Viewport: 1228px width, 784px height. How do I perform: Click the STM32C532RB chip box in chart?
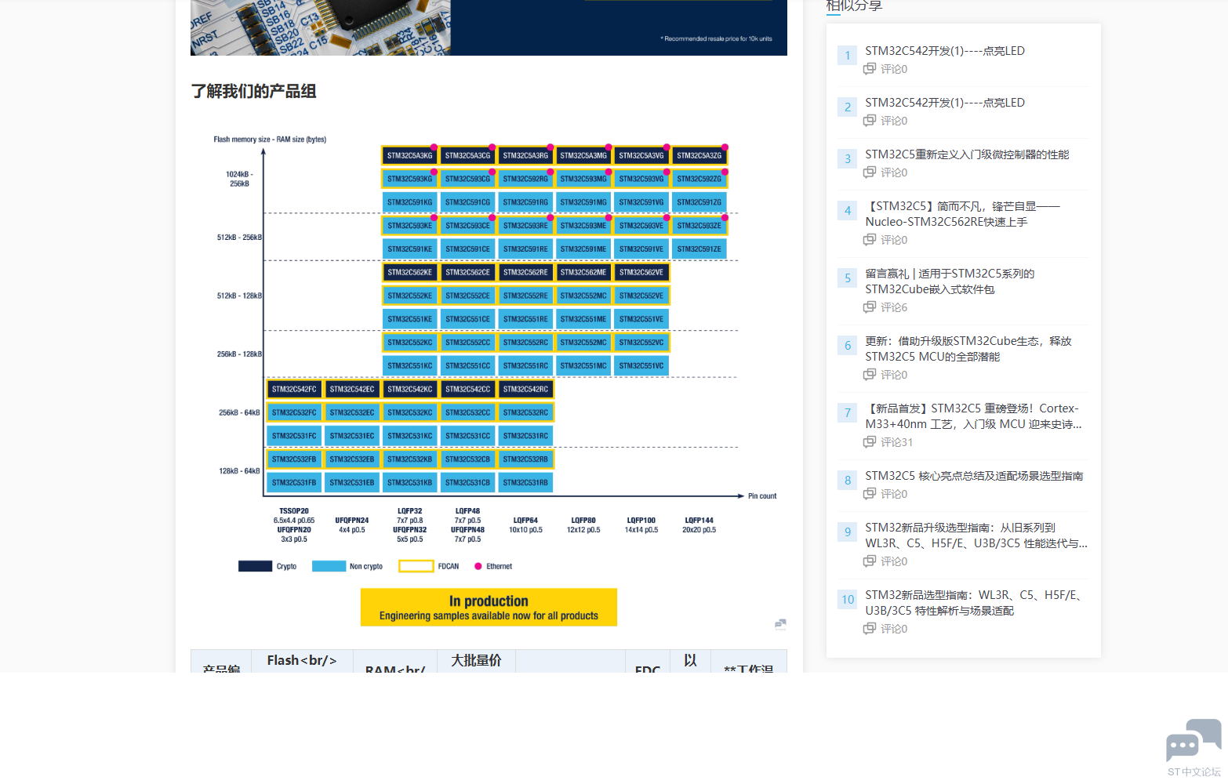pos(525,459)
